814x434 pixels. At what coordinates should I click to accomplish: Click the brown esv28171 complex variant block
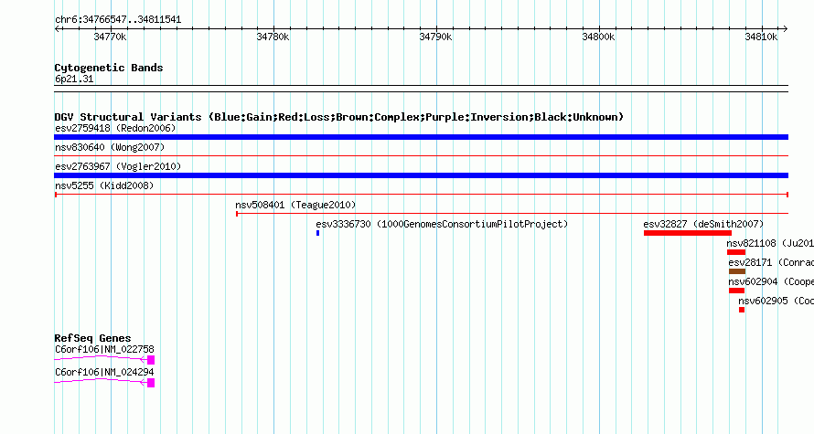tap(737, 271)
